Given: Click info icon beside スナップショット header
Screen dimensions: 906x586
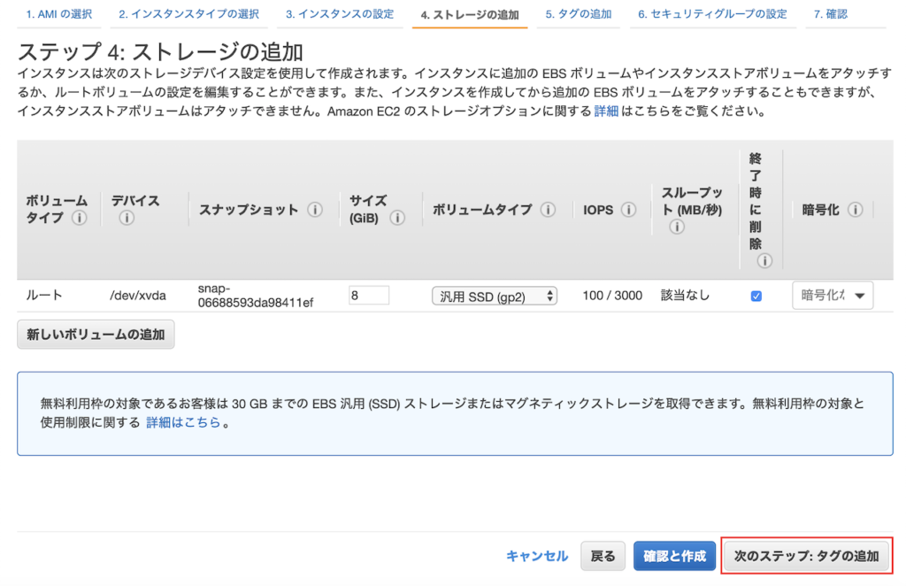Looking at the screenshot, I should tap(314, 210).
